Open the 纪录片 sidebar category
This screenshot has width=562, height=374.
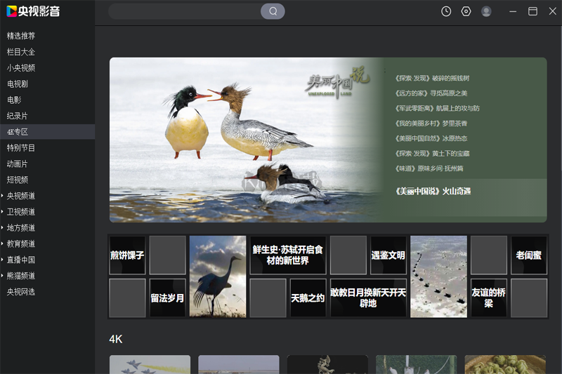point(17,116)
